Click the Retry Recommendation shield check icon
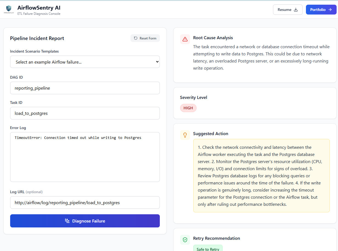The width and height of the screenshot is (338, 251). pyautogui.click(x=185, y=240)
